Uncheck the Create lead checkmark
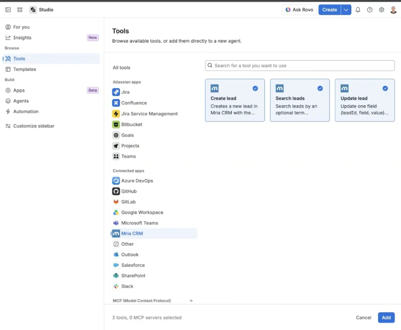This screenshot has height=330, width=401. pyautogui.click(x=255, y=88)
